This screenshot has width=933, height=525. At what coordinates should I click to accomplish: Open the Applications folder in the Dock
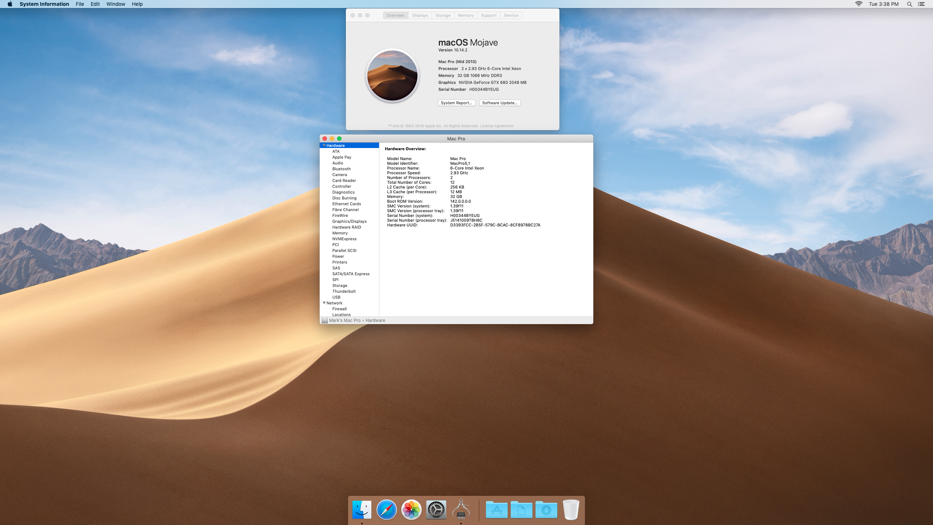tap(497, 509)
